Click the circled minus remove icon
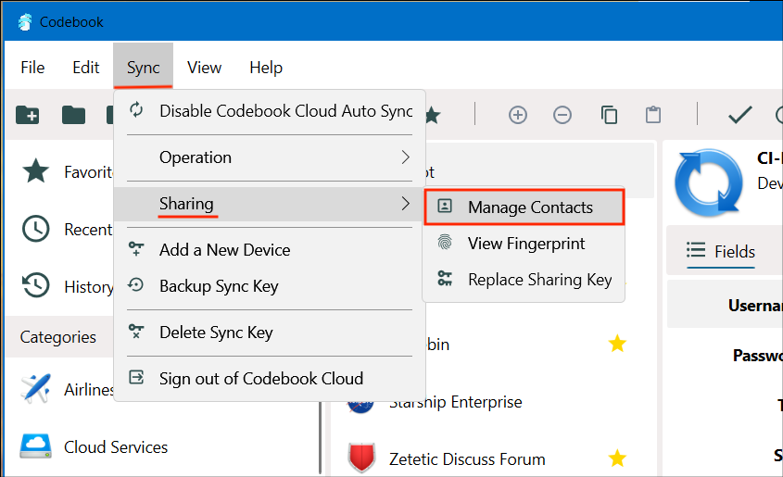Viewport: 783px width, 477px height. tap(562, 115)
